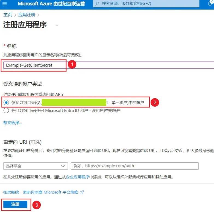Open the 帮我选择... link
The width and height of the screenshot is (214, 212).
[x=12, y=123]
